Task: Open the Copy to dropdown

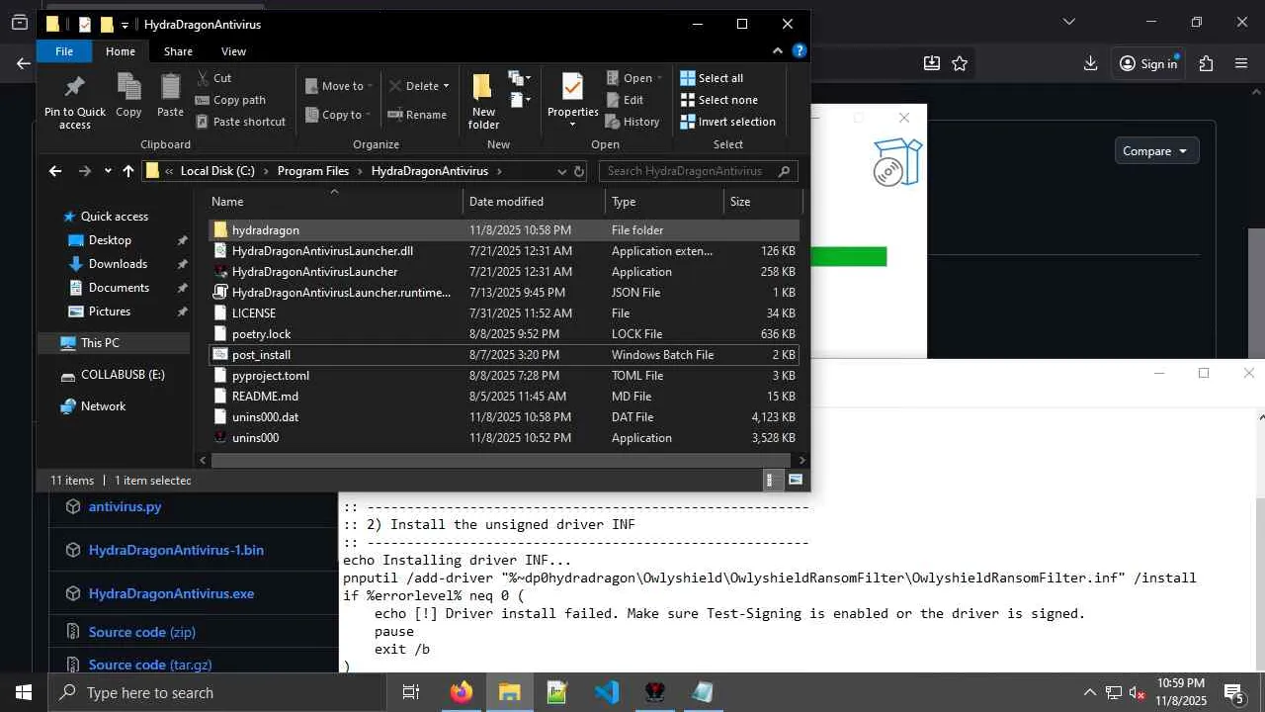Action: [x=337, y=115]
